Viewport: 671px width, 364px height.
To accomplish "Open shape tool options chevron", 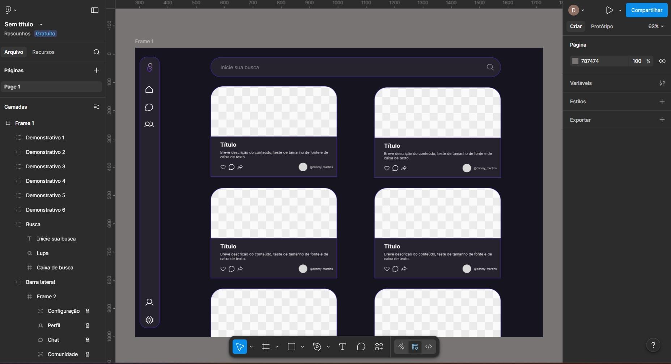I will point(302,347).
